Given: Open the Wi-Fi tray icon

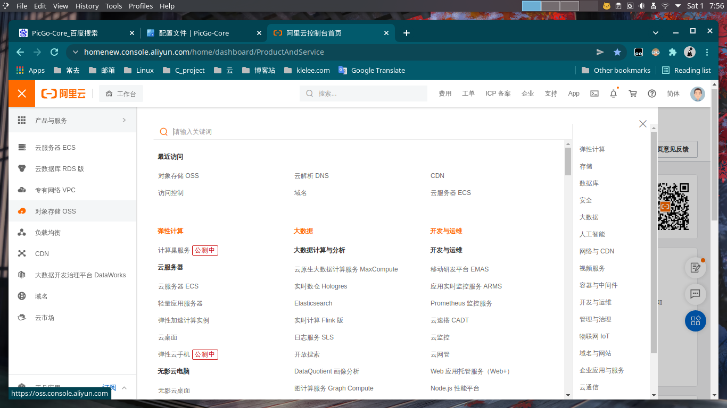Looking at the screenshot, I should [x=665, y=6].
